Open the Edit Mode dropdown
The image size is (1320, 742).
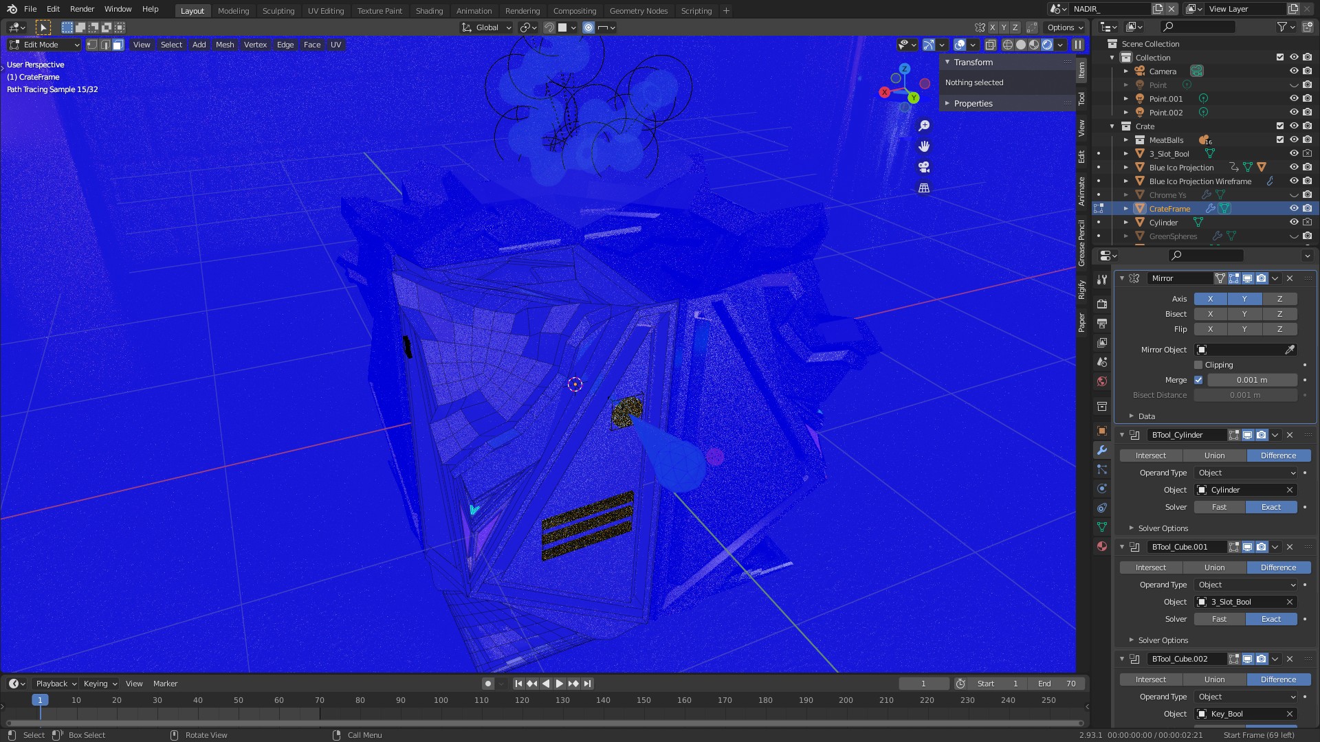coord(45,45)
